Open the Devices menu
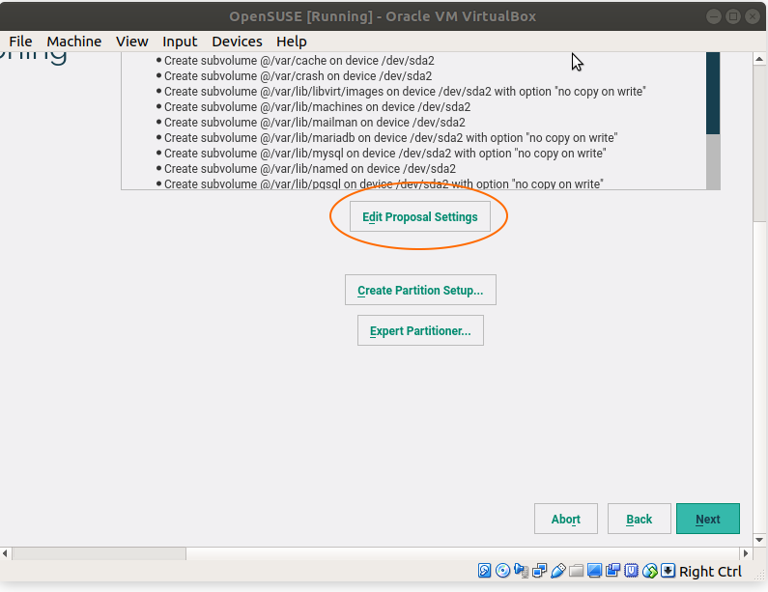The width and height of the screenshot is (768, 592). coord(237,42)
